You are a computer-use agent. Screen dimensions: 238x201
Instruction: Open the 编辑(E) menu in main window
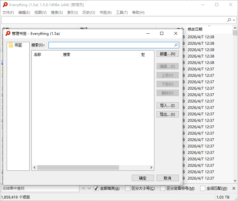tap(24, 13)
